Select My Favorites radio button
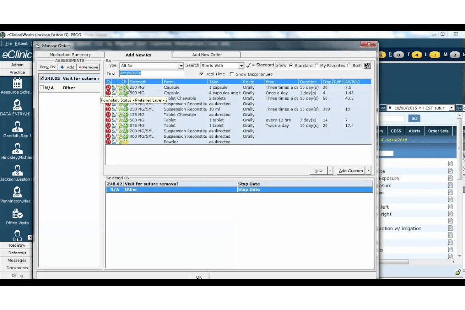 coord(316,65)
